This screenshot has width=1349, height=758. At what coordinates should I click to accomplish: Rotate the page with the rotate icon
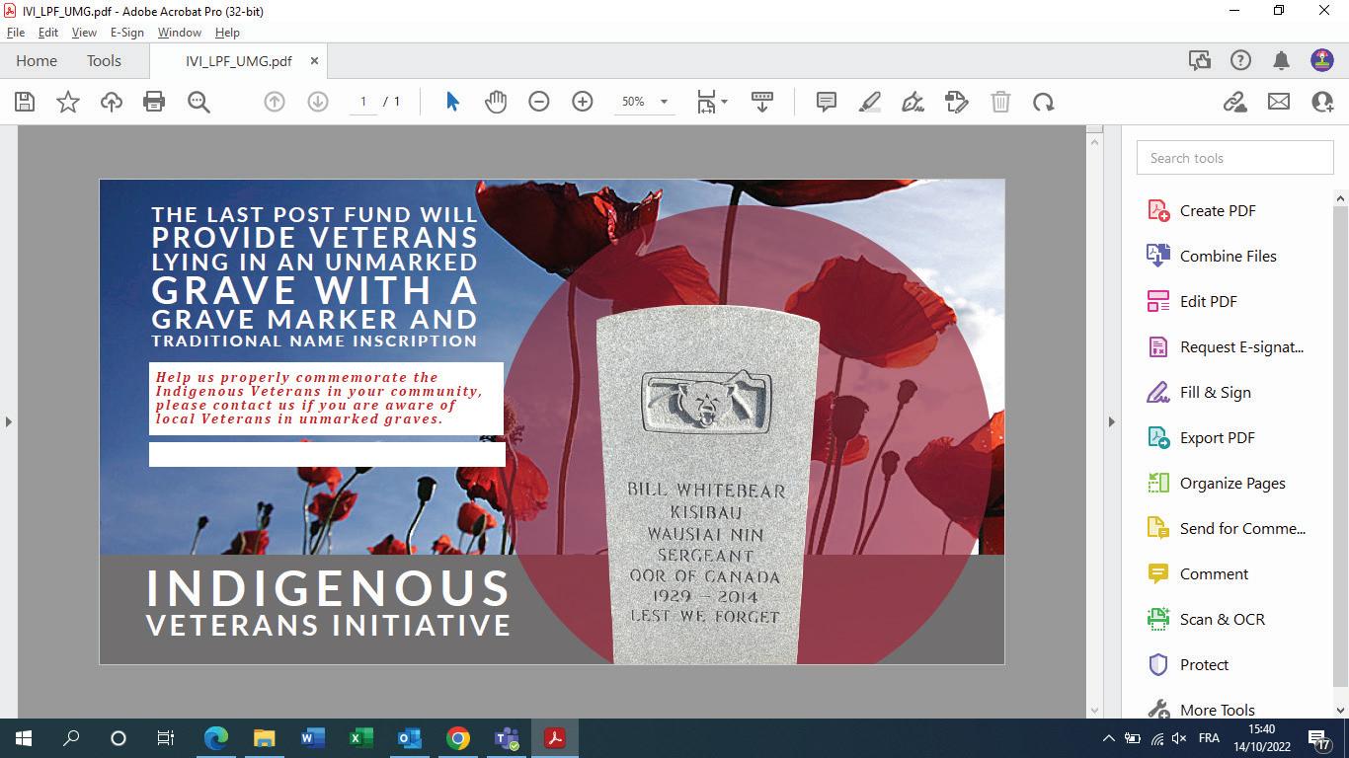[1044, 102]
